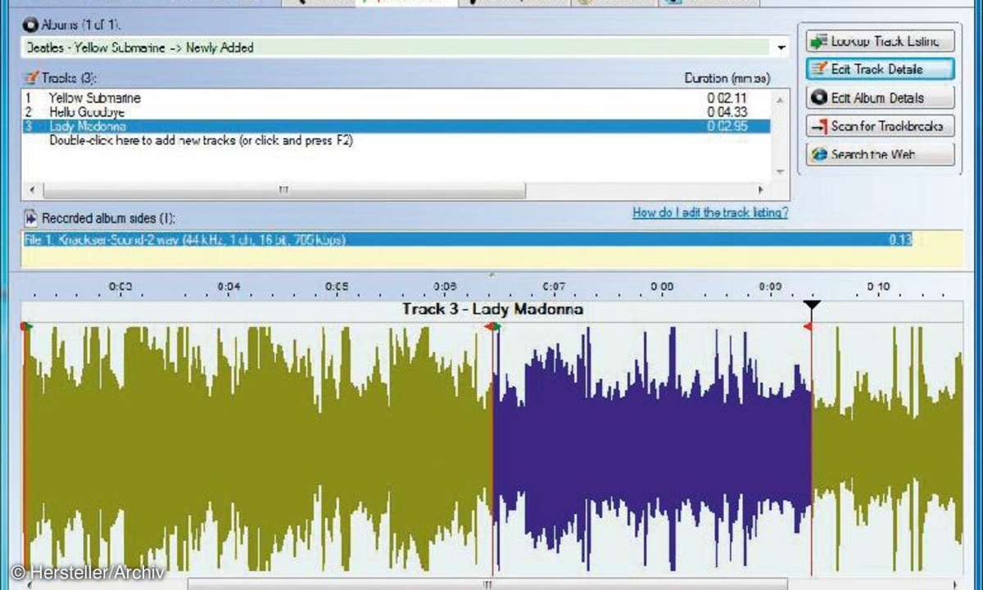Click the duration 0:04.33 of Hello Goodbye
The width and height of the screenshot is (983, 590).
click(728, 112)
